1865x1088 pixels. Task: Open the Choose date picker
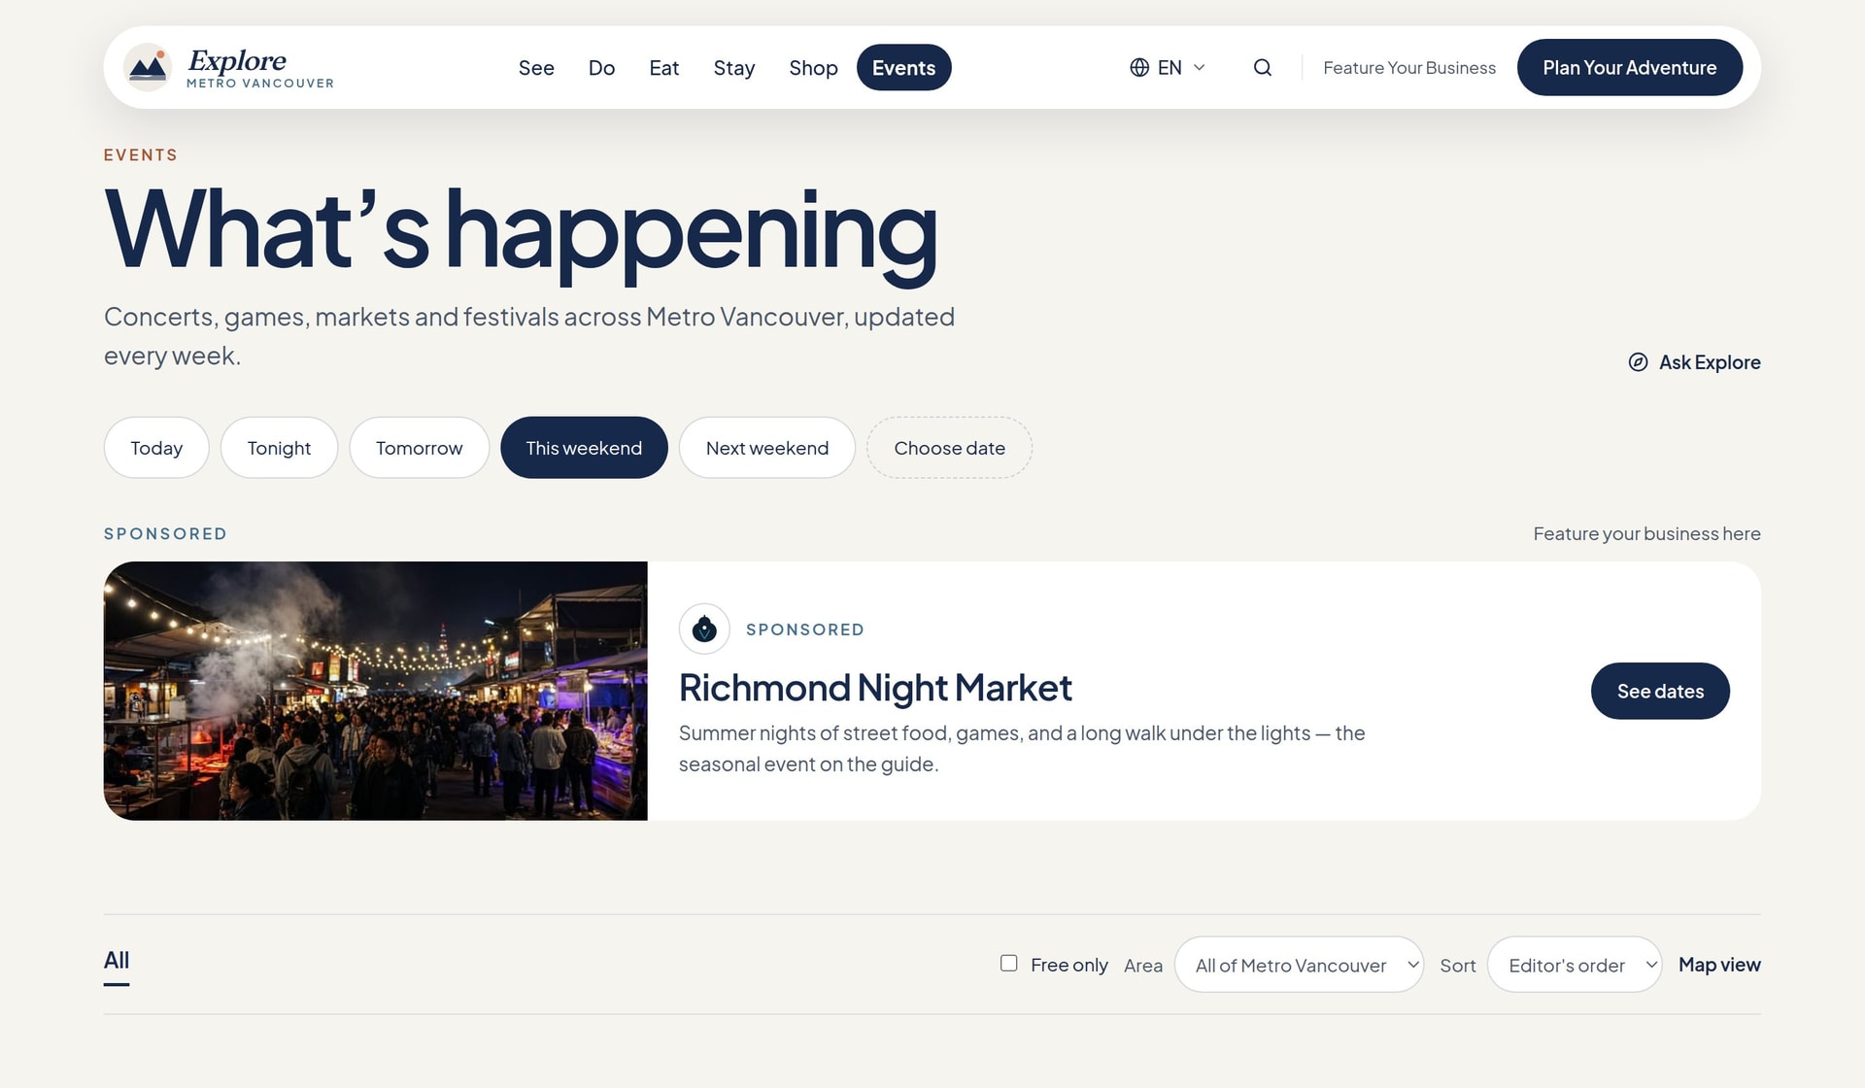[949, 448]
